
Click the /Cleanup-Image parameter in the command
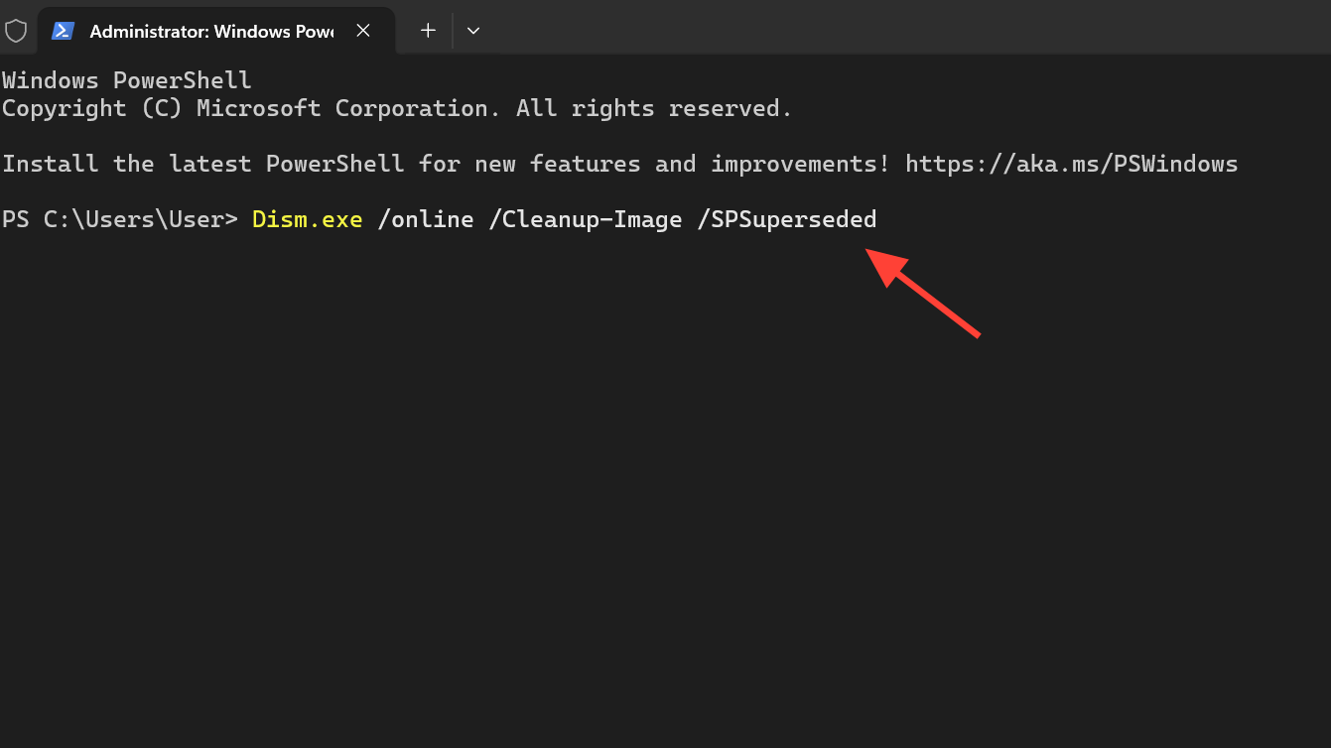pyautogui.click(x=585, y=219)
